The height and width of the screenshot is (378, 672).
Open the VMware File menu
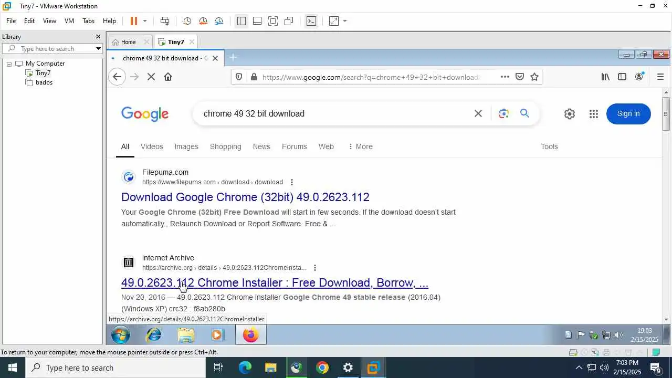(11, 21)
